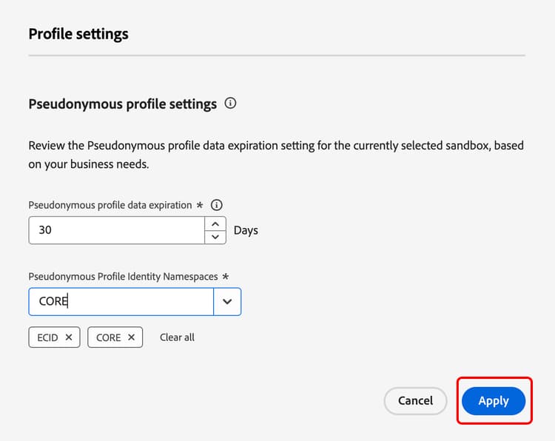Viewport: 555px width, 441px height.
Task: Decrease expiration days with down arrow
Action: coord(215,237)
